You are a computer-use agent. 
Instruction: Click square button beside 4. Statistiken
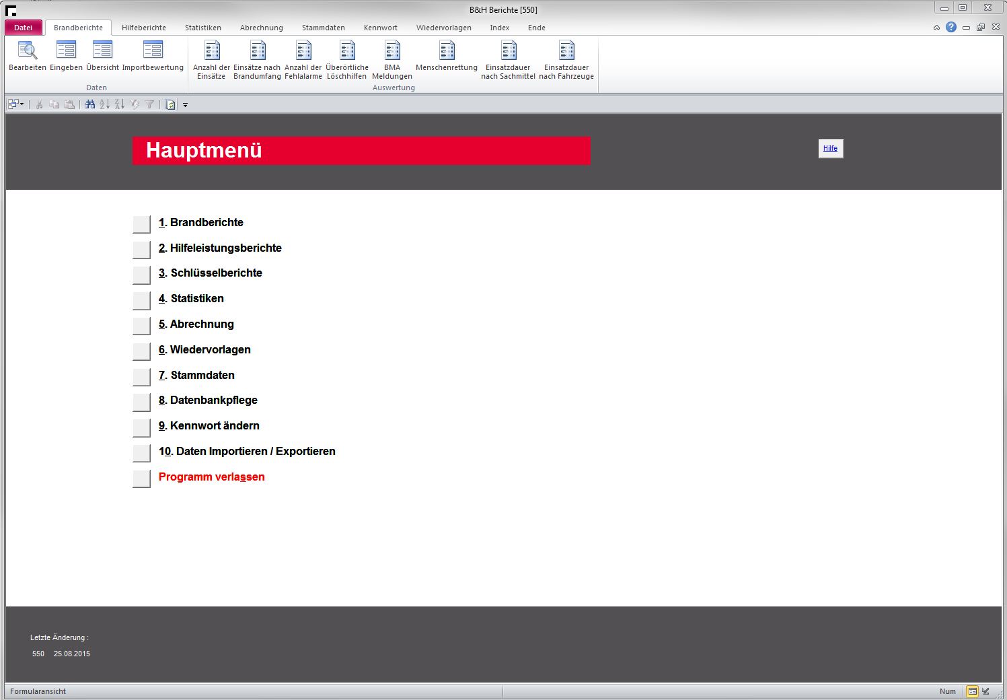point(141,300)
